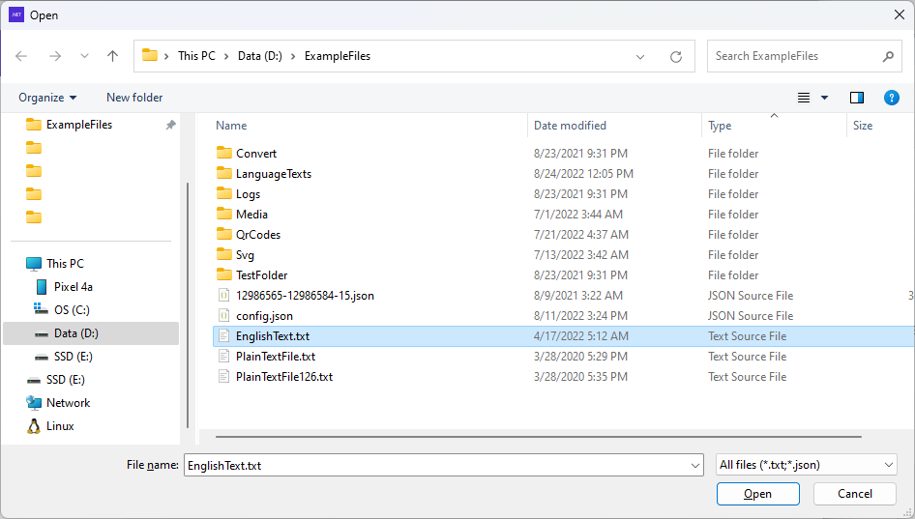Viewport: 915px width, 519px height.
Task: Select Network in navigation pane
Action: coord(68,402)
